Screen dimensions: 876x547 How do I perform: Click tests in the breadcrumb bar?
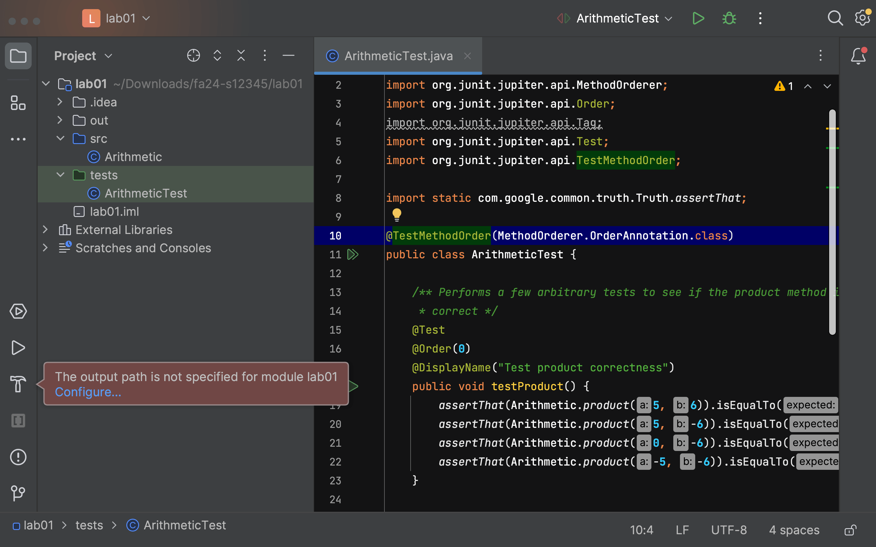(x=89, y=525)
